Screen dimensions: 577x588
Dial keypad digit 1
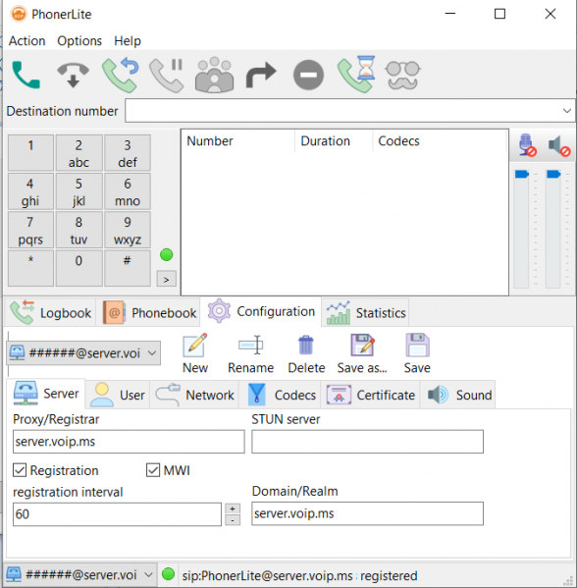click(30, 153)
